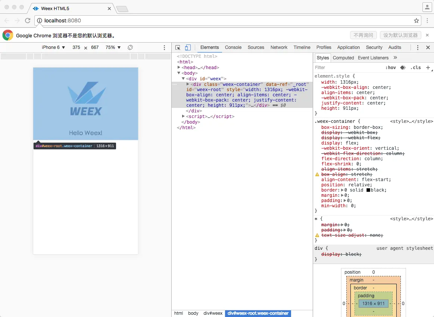Show more Styles sidebar tabs
This screenshot has height=317, width=434.
click(395, 58)
